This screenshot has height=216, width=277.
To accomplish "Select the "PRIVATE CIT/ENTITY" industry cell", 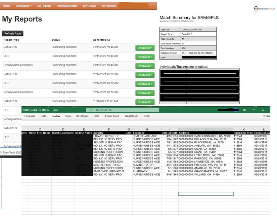I will coord(109,136).
